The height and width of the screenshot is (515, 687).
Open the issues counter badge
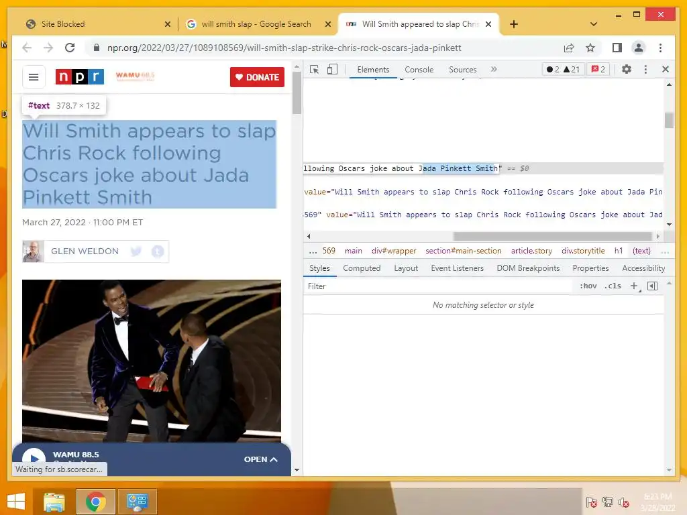pos(598,69)
